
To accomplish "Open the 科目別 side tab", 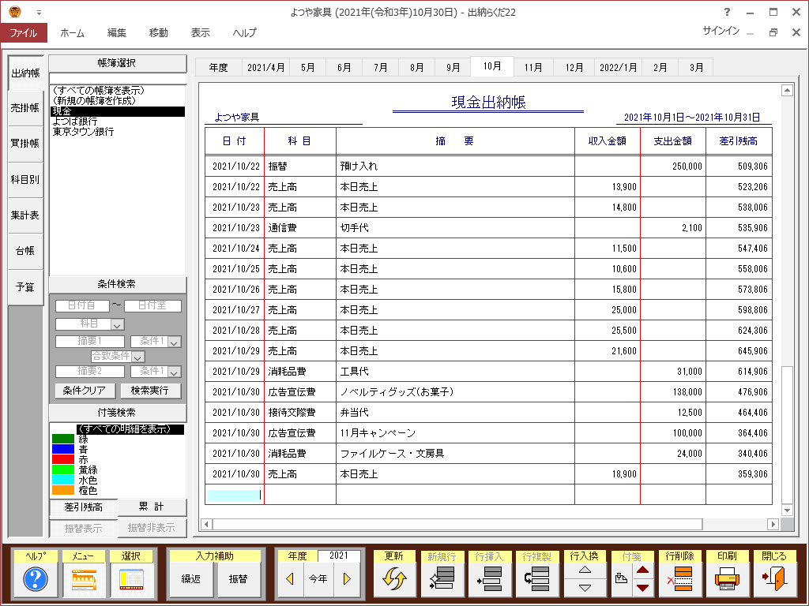I will pyautogui.click(x=25, y=179).
